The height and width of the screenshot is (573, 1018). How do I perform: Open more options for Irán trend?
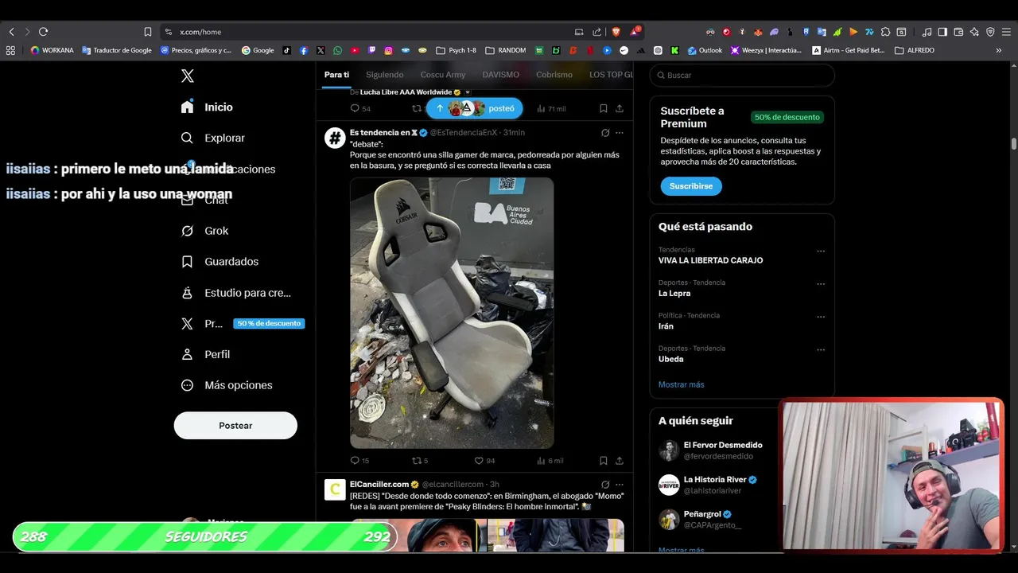821,317
